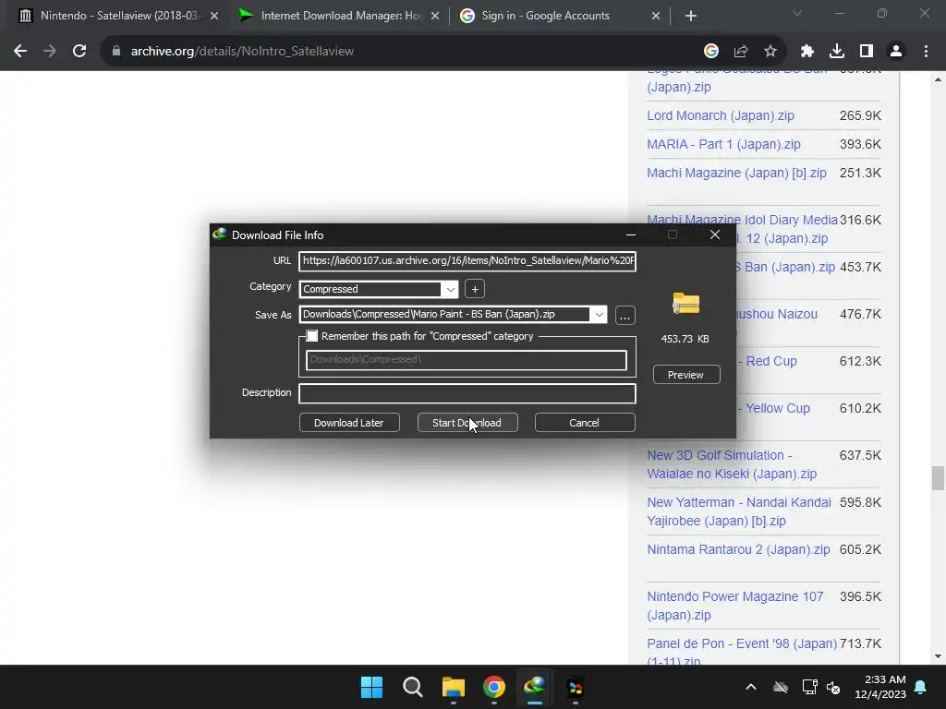Open clock and date in taskbar

(880, 687)
